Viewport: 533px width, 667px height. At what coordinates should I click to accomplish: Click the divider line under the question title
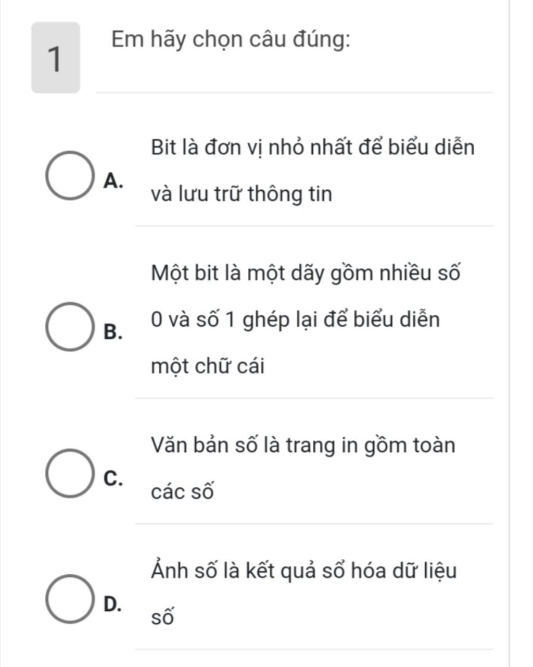(294, 93)
